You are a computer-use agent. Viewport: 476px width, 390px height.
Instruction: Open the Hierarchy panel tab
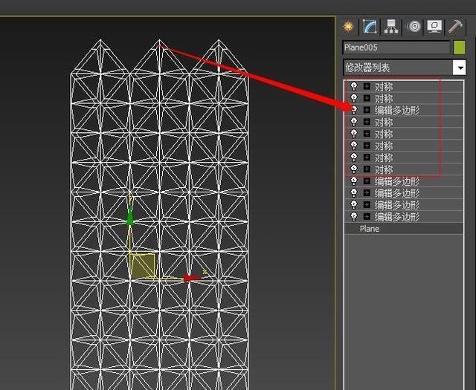coord(391,27)
